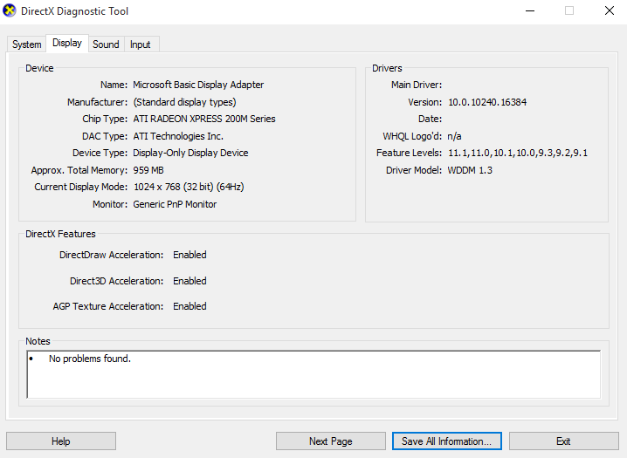The width and height of the screenshot is (627, 458).
Task: Click the window title 'DirectX Diagnostic Tool'
Action: click(x=75, y=11)
